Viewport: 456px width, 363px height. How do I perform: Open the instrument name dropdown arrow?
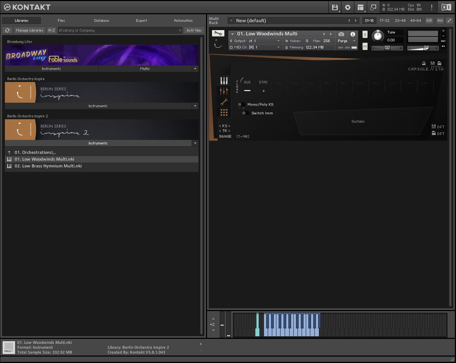pos(233,34)
